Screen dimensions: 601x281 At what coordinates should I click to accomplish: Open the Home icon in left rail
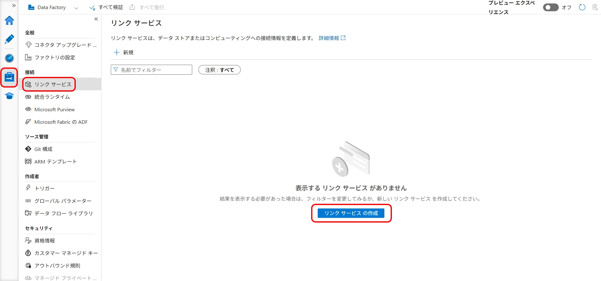pyautogui.click(x=9, y=21)
